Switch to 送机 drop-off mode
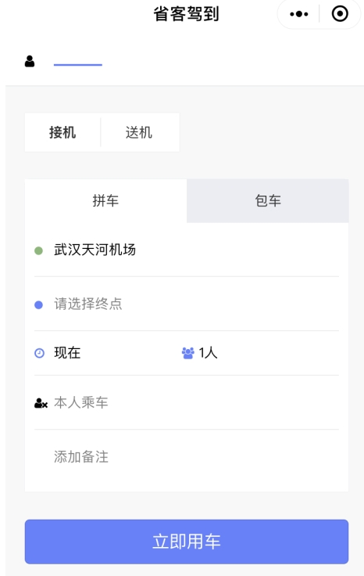This screenshot has width=364, height=576. point(140,132)
